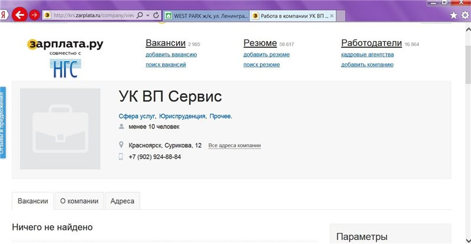
Task: Open the address bar dropdown arrow
Action: pos(148,15)
